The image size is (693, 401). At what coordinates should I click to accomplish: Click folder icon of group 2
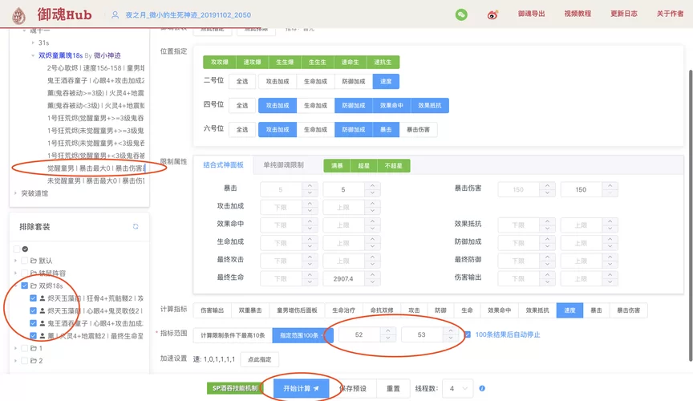click(x=33, y=361)
